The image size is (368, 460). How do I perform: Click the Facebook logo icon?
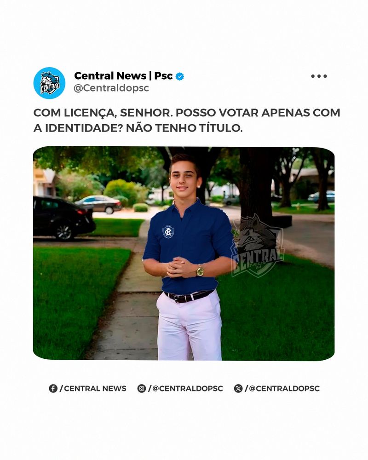tap(53, 388)
